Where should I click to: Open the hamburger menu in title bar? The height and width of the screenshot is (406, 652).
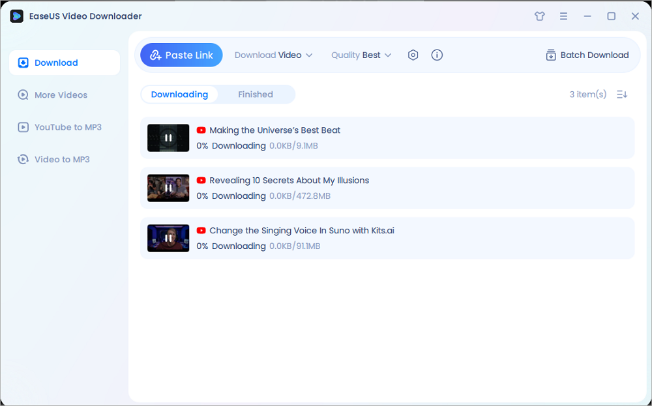pyautogui.click(x=563, y=16)
